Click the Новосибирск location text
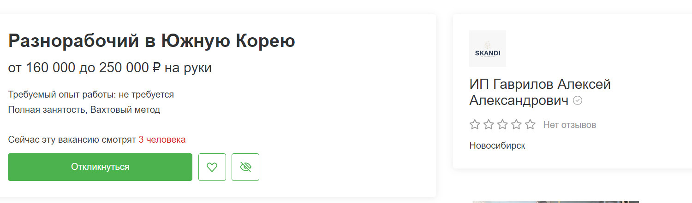Screen dimensions: 692x203 coord(497,145)
